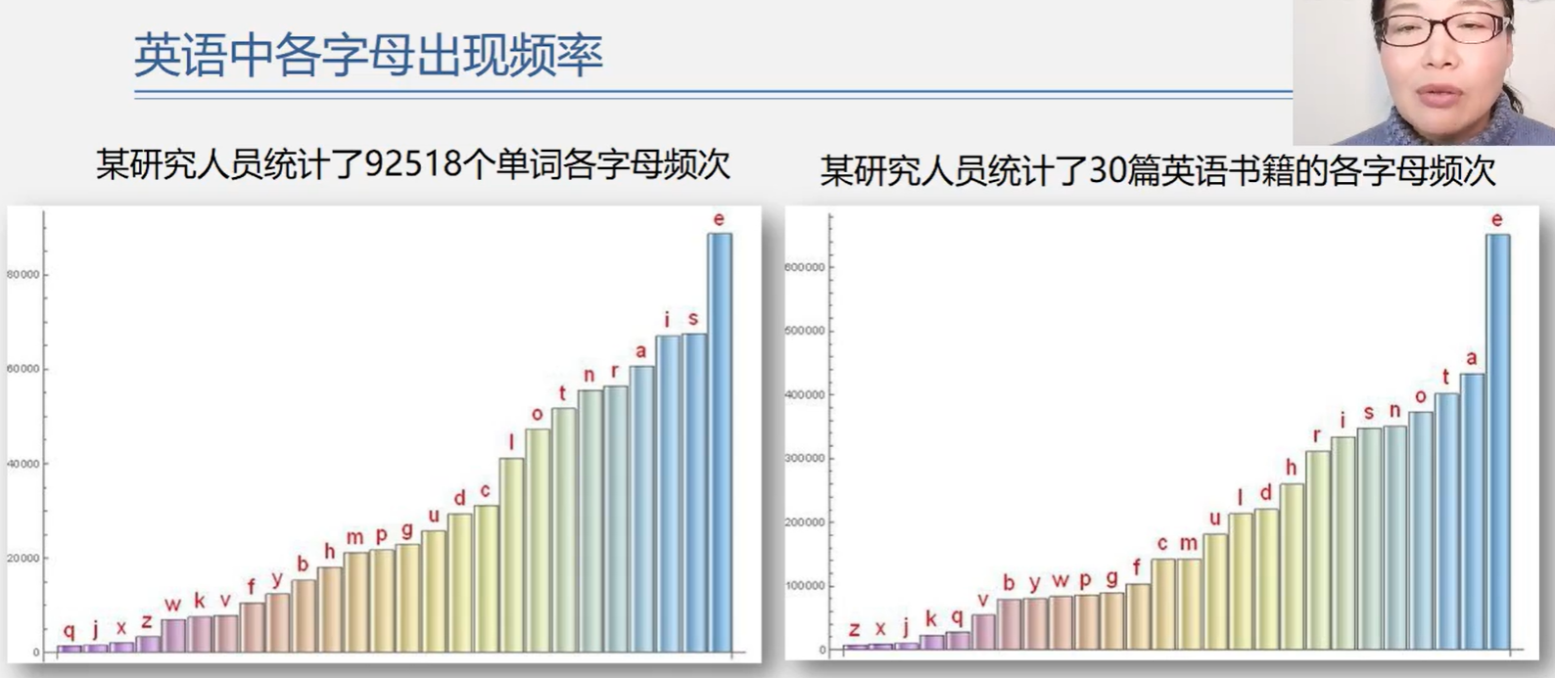The height and width of the screenshot is (678, 1555).
Task: Click the 'h' label in the right chart
Action: pos(1292,468)
